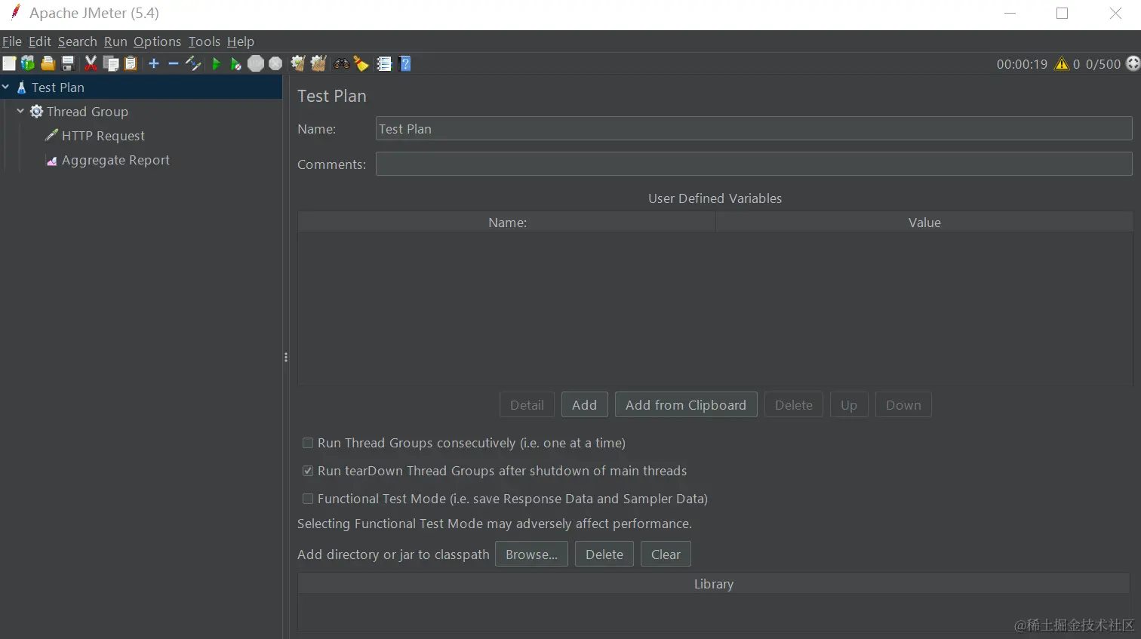Collapse the Thread Group tree node

tap(20, 112)
